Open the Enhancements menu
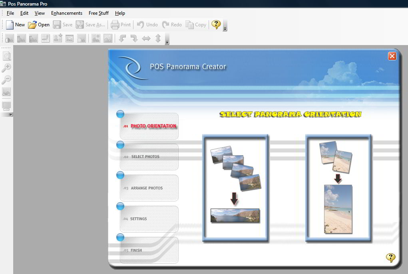The height and width of the screenshot is (274, 408). 67,13
